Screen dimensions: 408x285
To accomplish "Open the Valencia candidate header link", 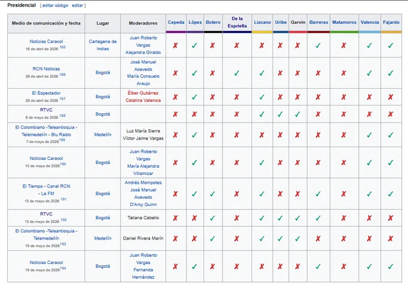I will (x=370, y=22).
